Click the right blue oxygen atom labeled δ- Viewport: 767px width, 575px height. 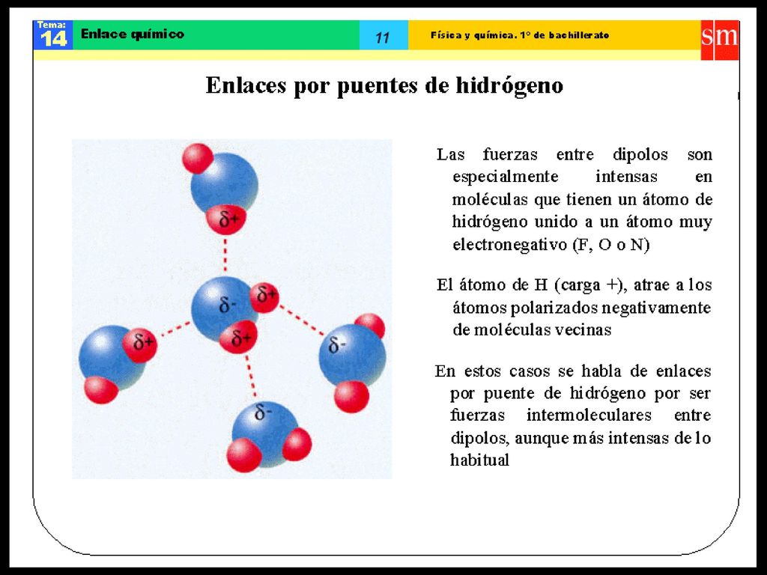(352, 356)
